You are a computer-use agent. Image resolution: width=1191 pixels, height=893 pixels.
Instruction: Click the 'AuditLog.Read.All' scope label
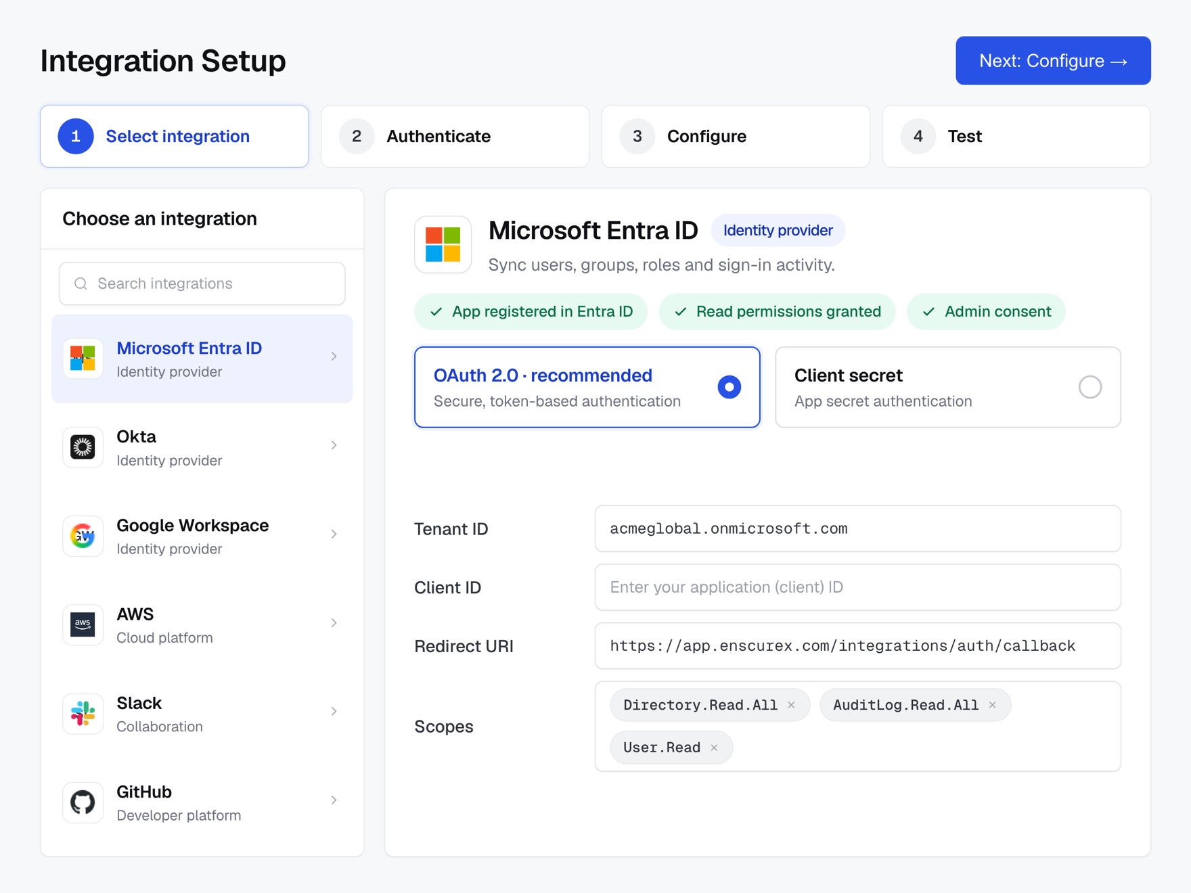coord(905,705)
